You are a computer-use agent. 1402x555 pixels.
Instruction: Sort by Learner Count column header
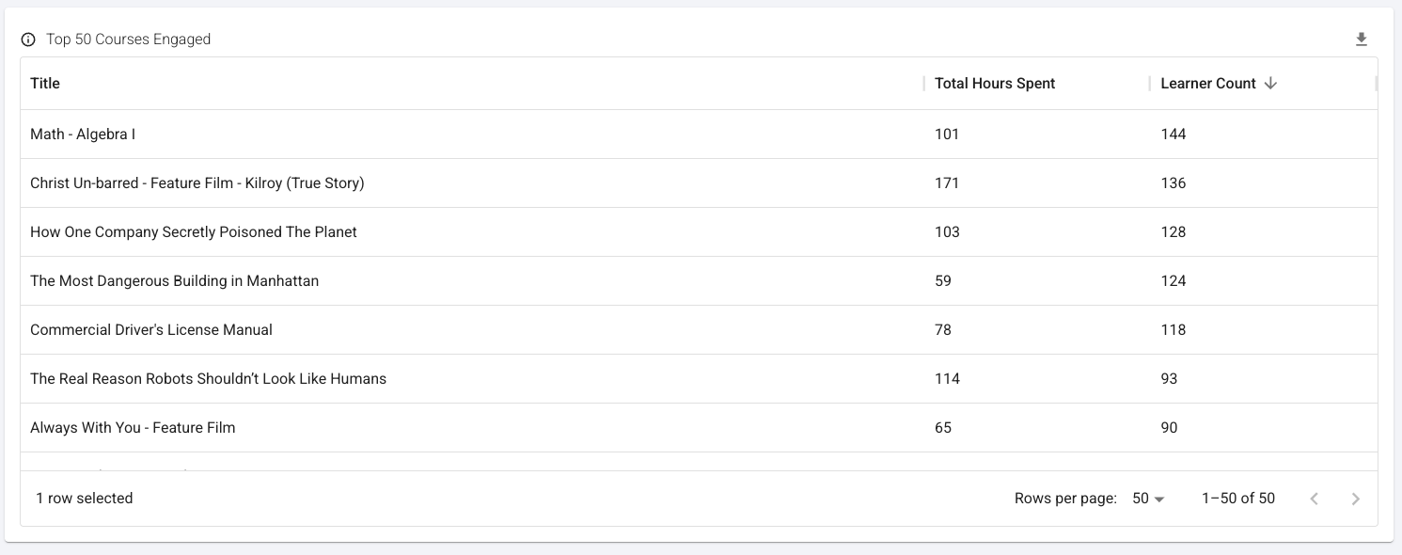(1208, 84)
